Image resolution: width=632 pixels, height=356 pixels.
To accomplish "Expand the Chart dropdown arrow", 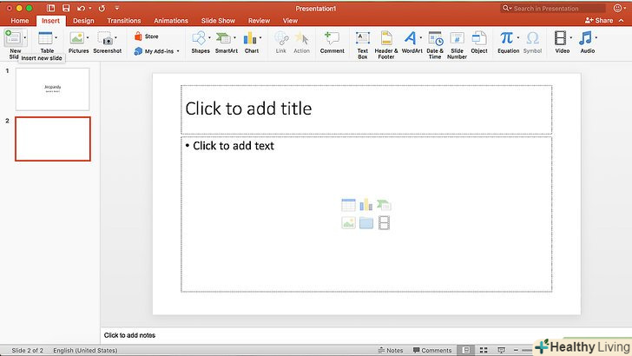I will point(260,38).
